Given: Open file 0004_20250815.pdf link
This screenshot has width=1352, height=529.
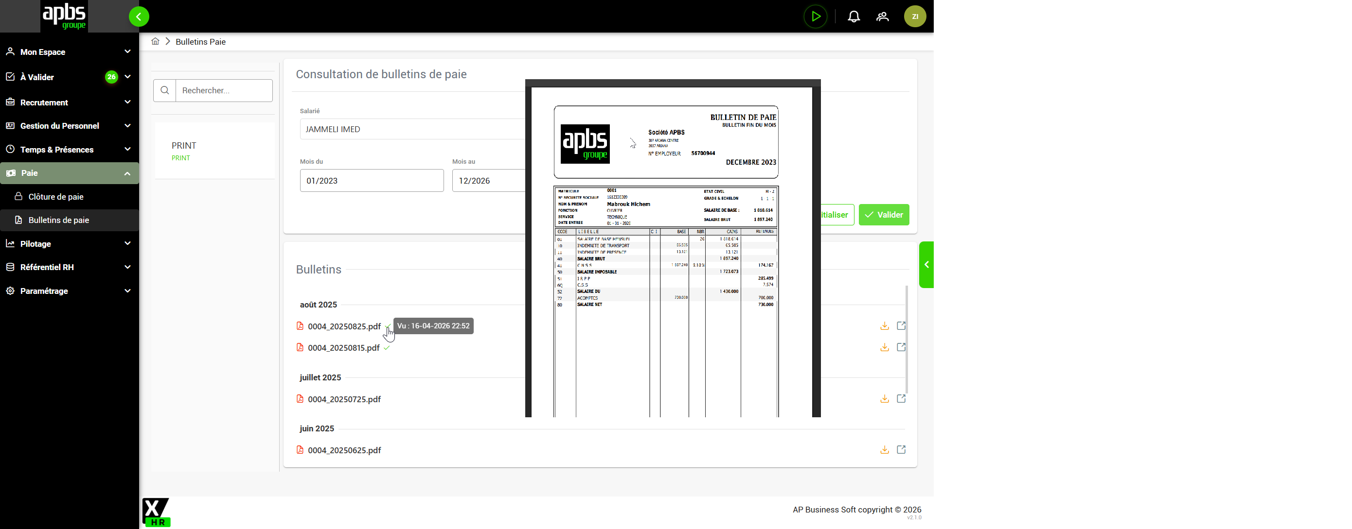Looking at the screenshot, I should (344, 348).
